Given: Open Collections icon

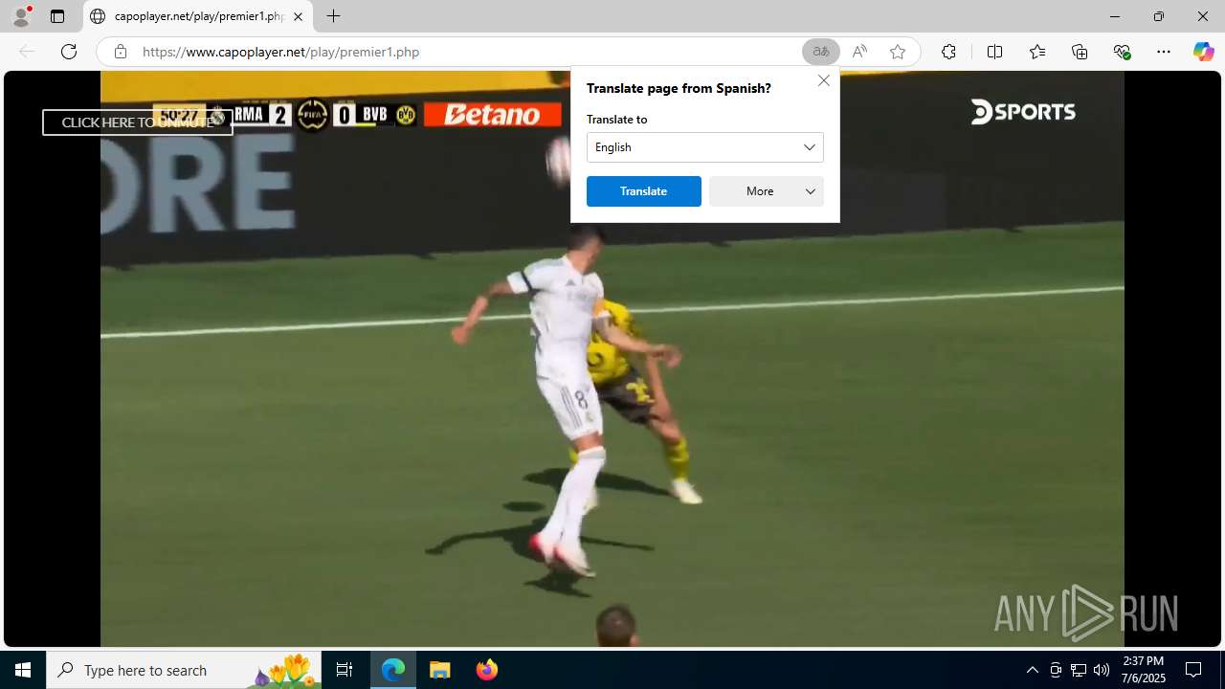Looking at the screenshot, I should (x=1080, y=52).
